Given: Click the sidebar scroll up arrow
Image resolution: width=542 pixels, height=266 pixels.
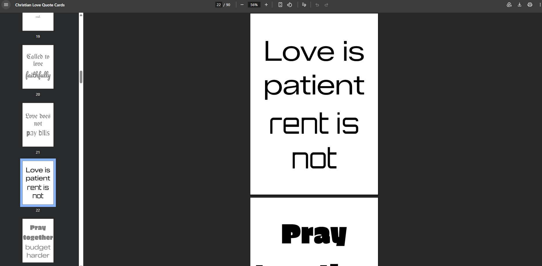Looking at the screenshot, I should click(x=81, y=15).
